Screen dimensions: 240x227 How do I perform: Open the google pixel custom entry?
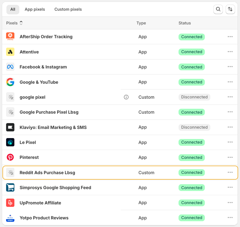coord(32,97)
